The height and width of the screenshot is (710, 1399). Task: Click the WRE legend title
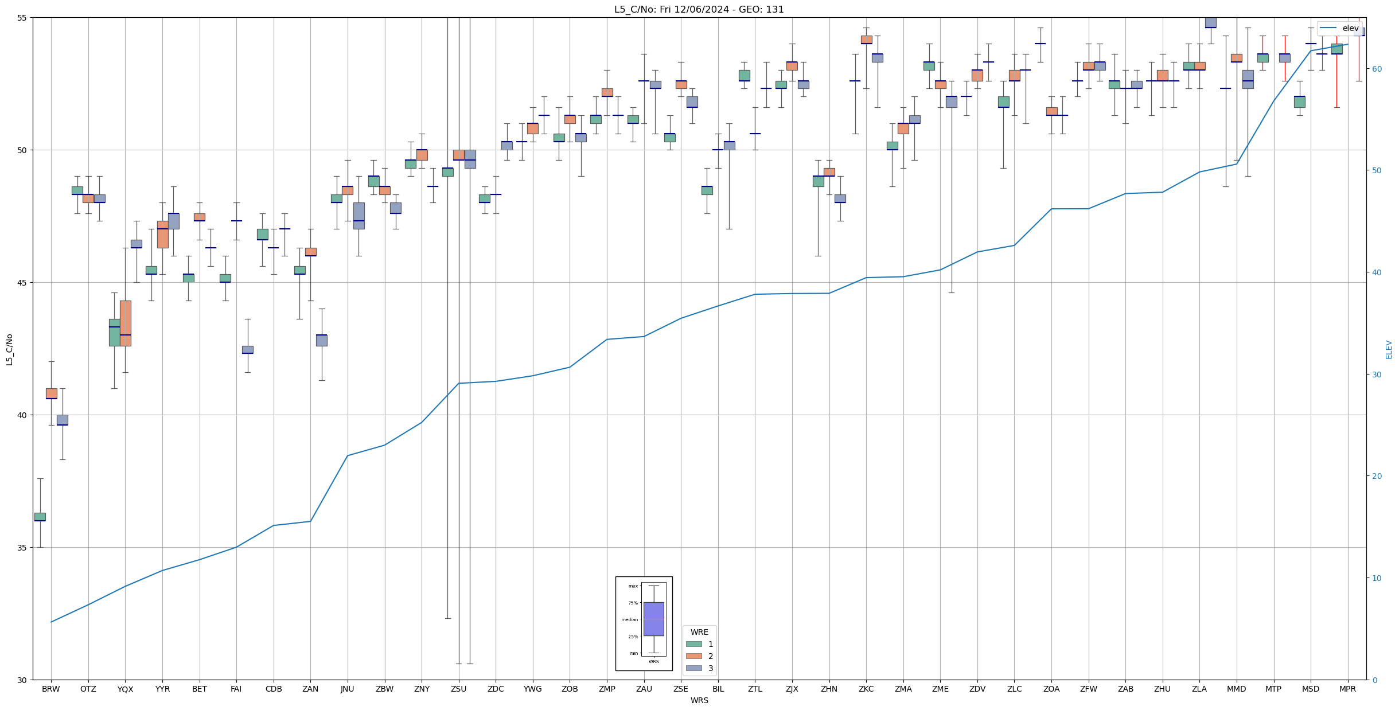click(699, 632)
